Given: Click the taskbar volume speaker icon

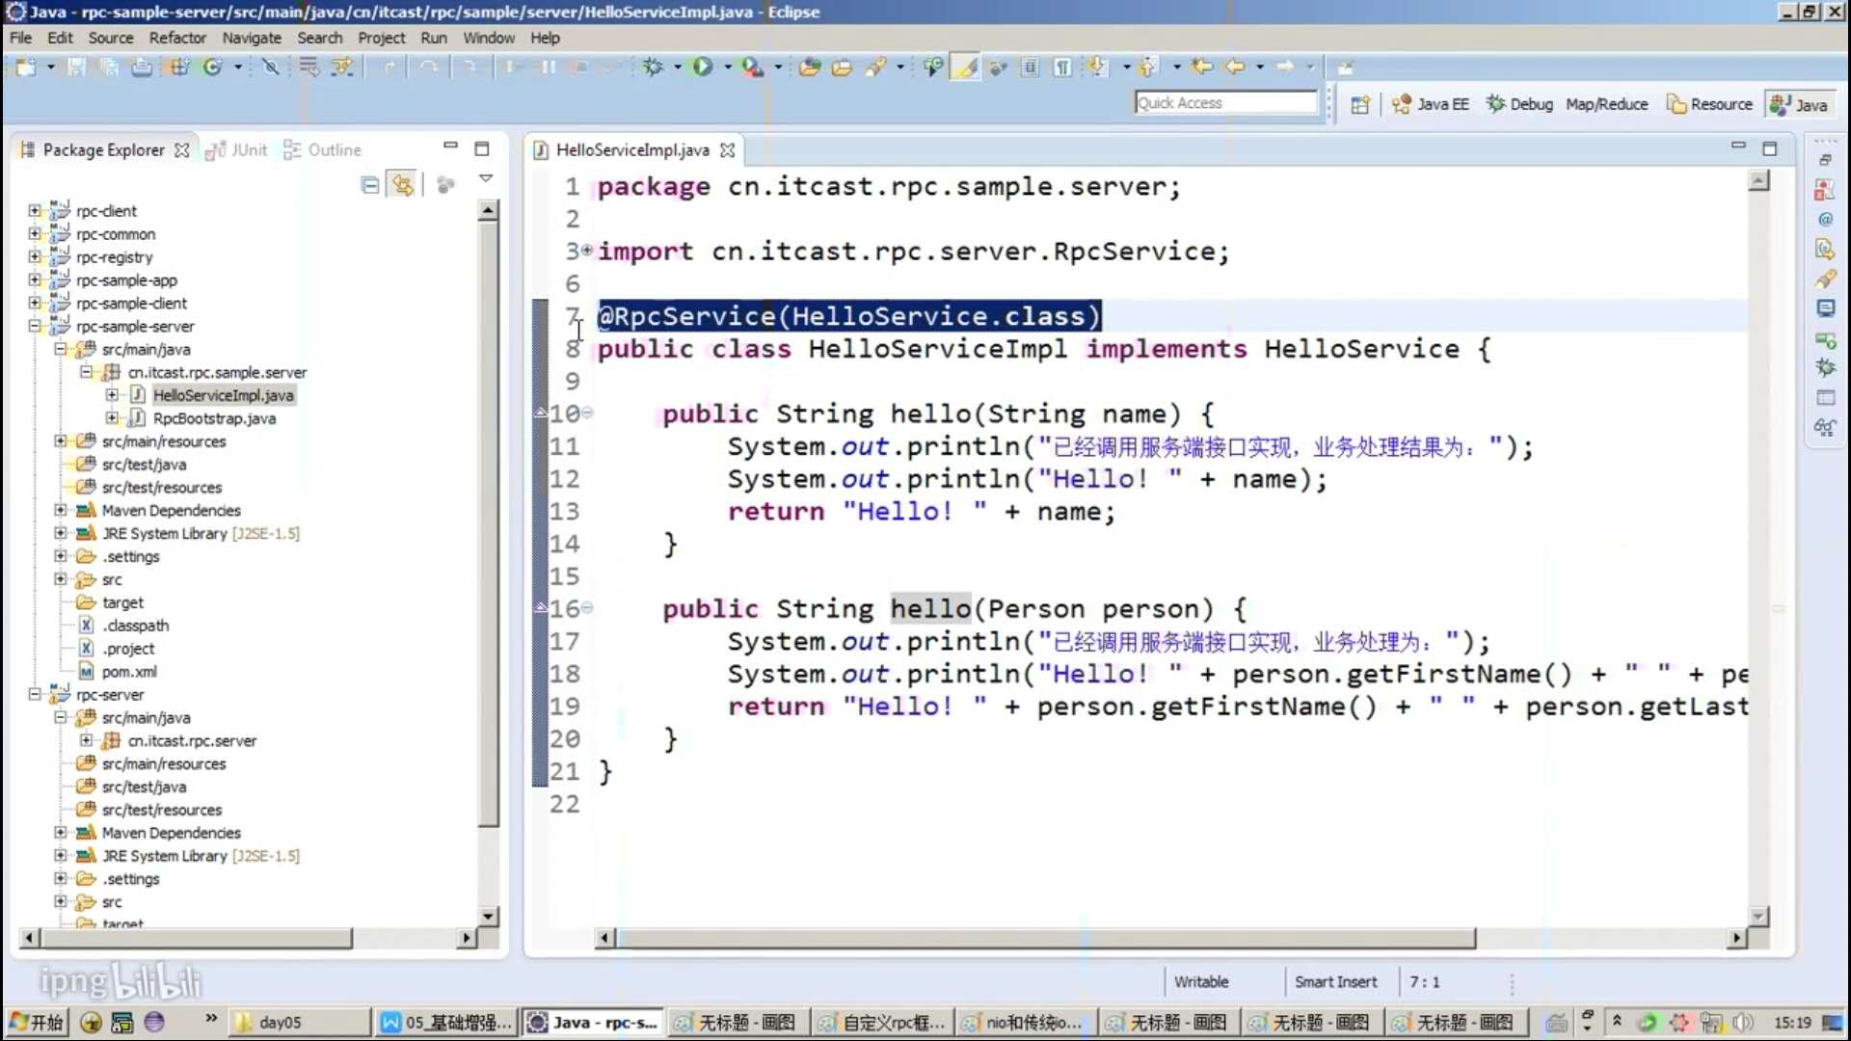Looking at the screenshot, I should click(x=1742, y=1023).
